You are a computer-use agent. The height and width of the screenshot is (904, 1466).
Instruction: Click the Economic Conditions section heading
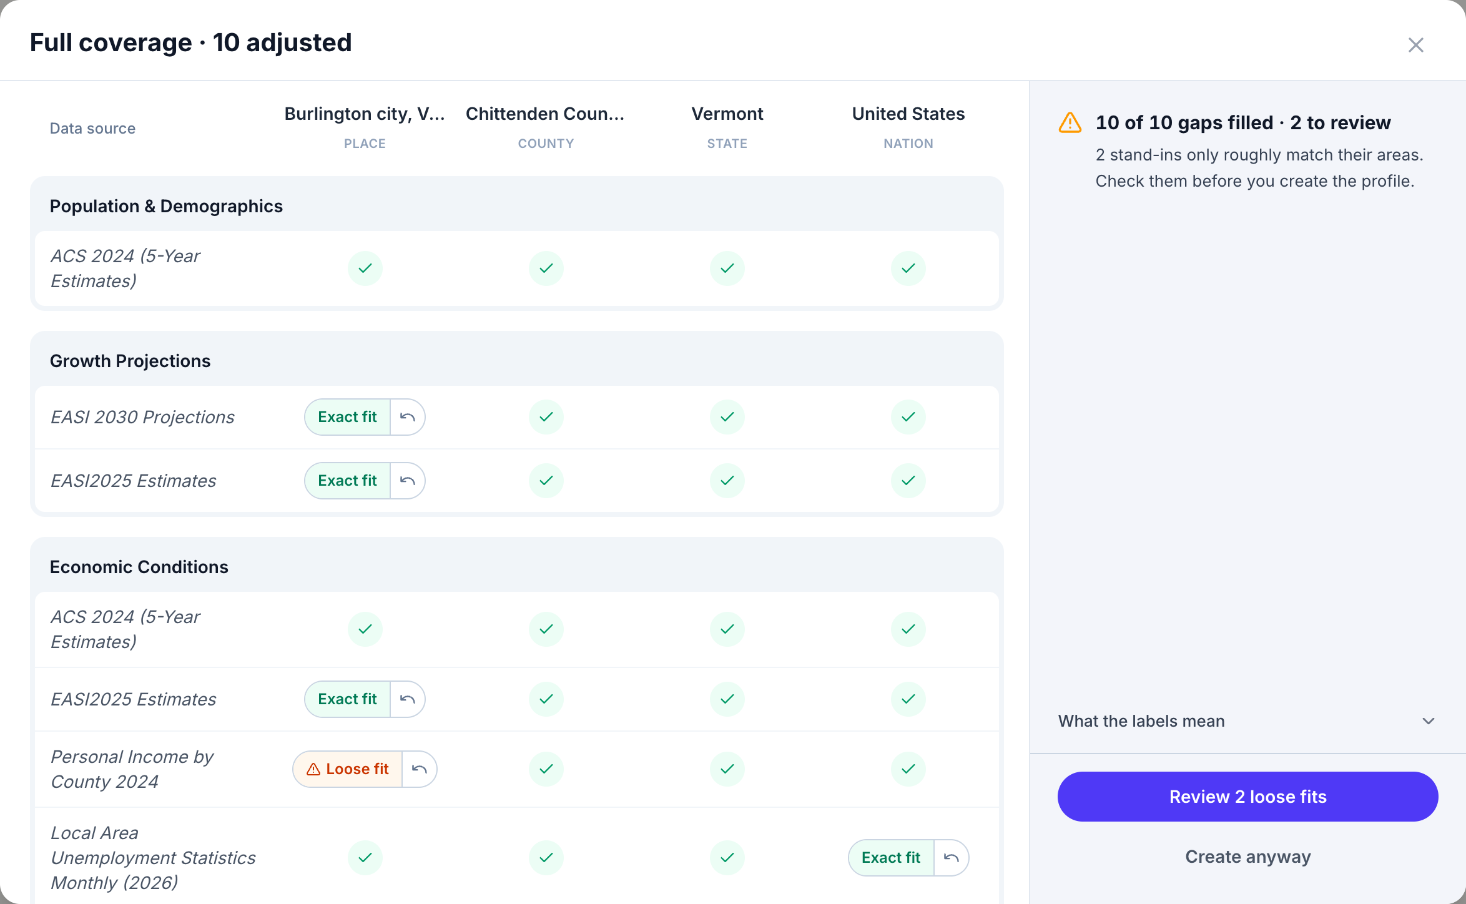pos(139,567)
